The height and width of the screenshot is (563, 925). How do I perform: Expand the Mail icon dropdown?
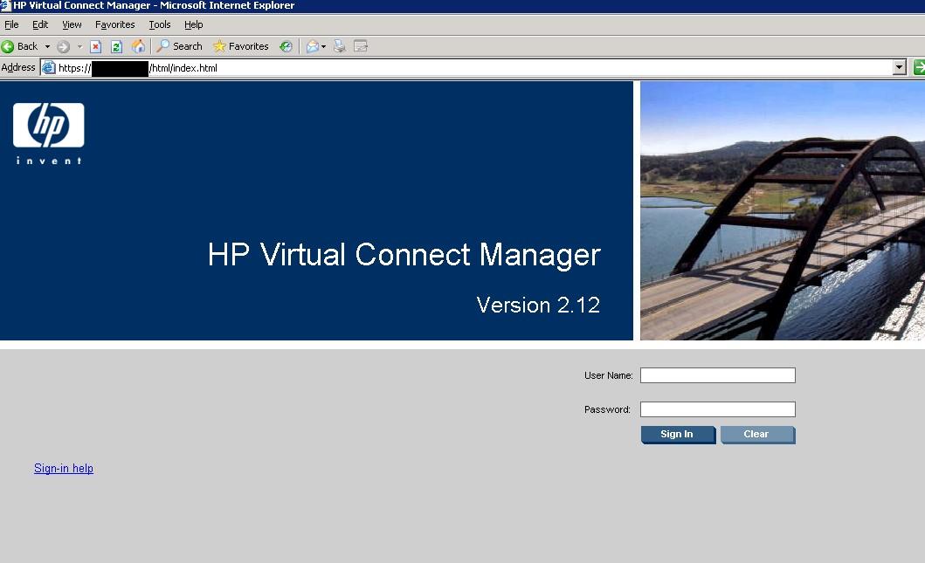click(323, 46)
